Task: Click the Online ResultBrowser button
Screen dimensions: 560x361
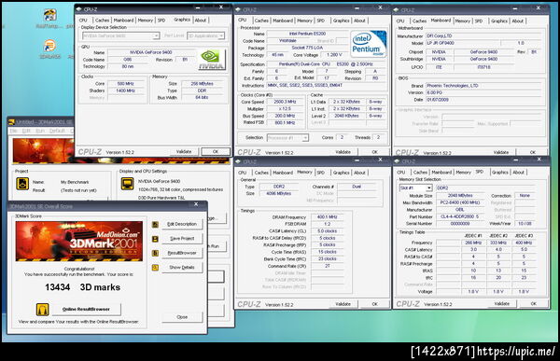Action: [86, 309]
